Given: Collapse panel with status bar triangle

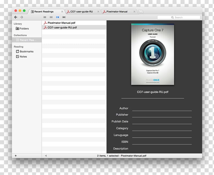Looking at the screenshot, I should pos(46,156).
